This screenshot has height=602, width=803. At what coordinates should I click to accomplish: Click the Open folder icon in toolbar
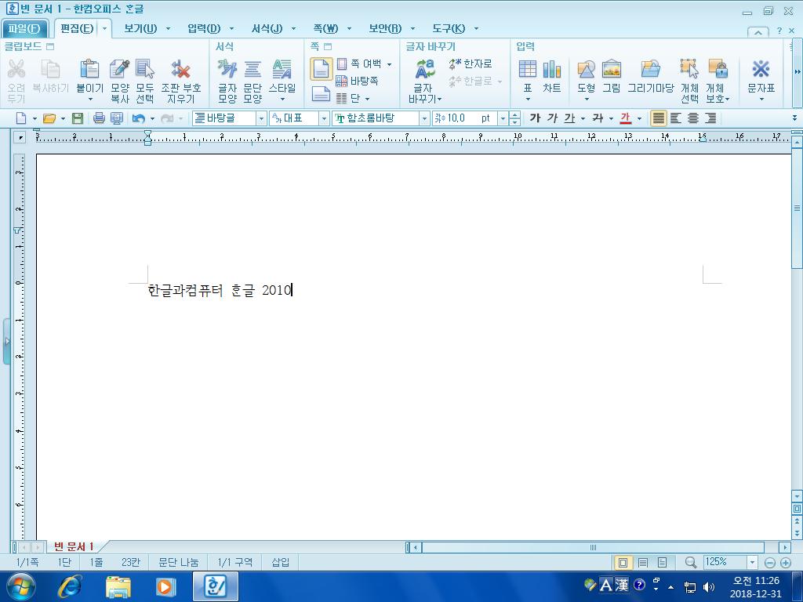coord(49,118)
